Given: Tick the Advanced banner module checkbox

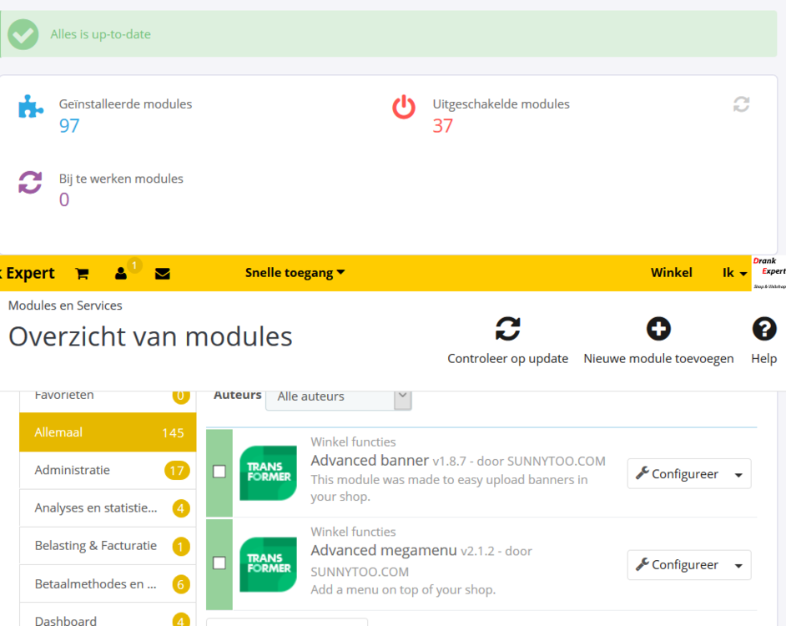Looking at the screenshot, I should tap(219, 472).
